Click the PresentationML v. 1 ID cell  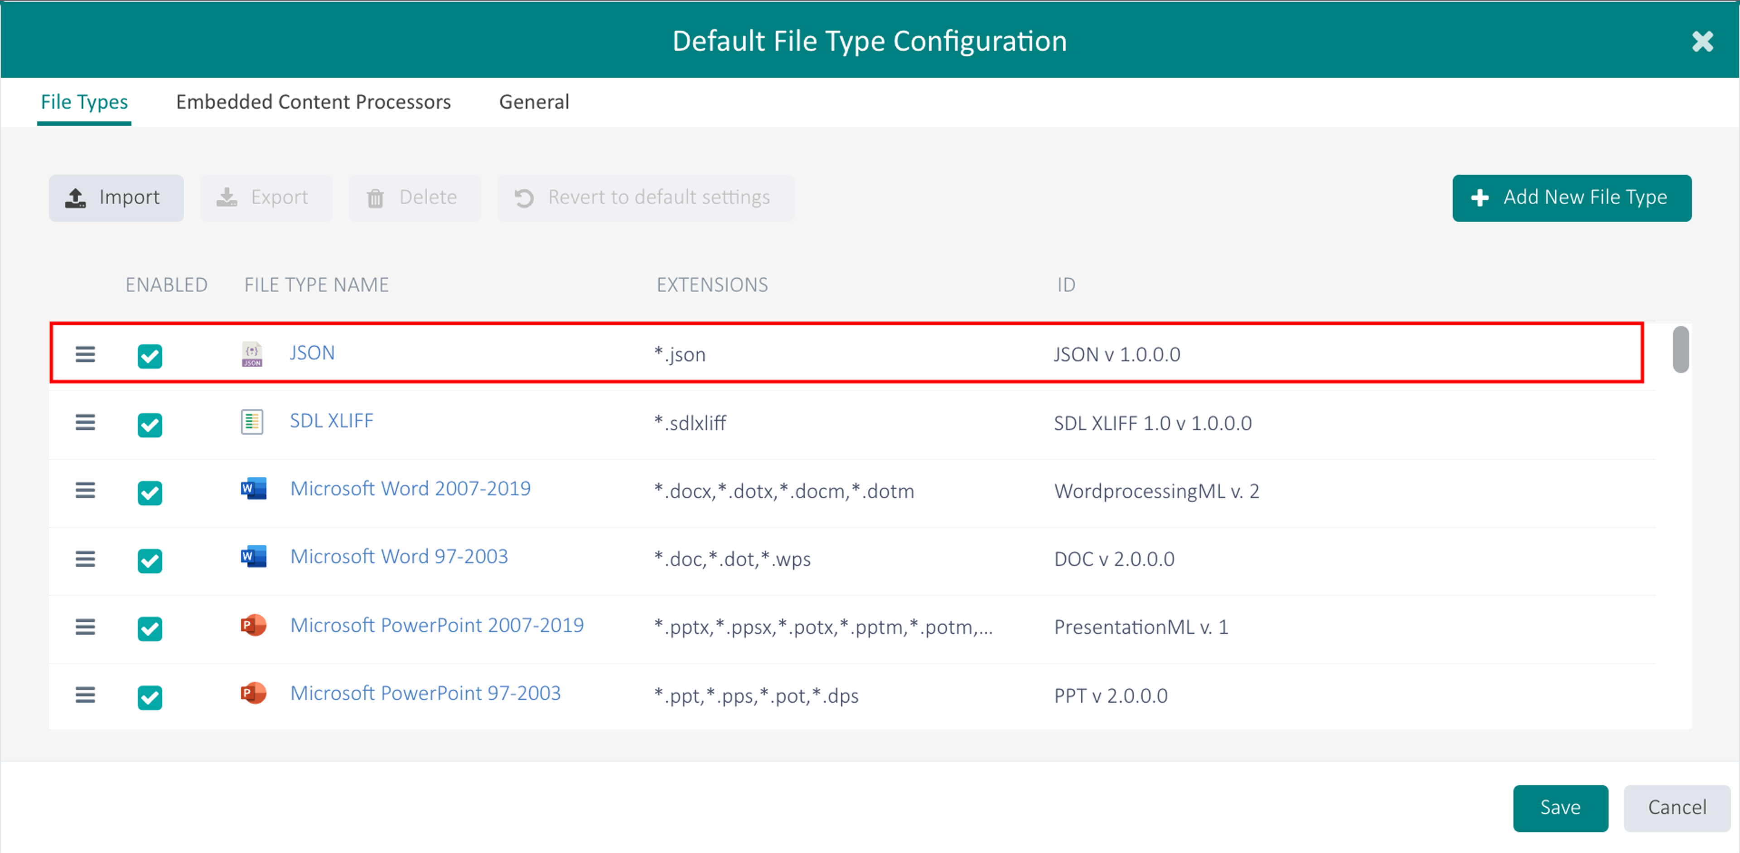tap(1141, 628)
